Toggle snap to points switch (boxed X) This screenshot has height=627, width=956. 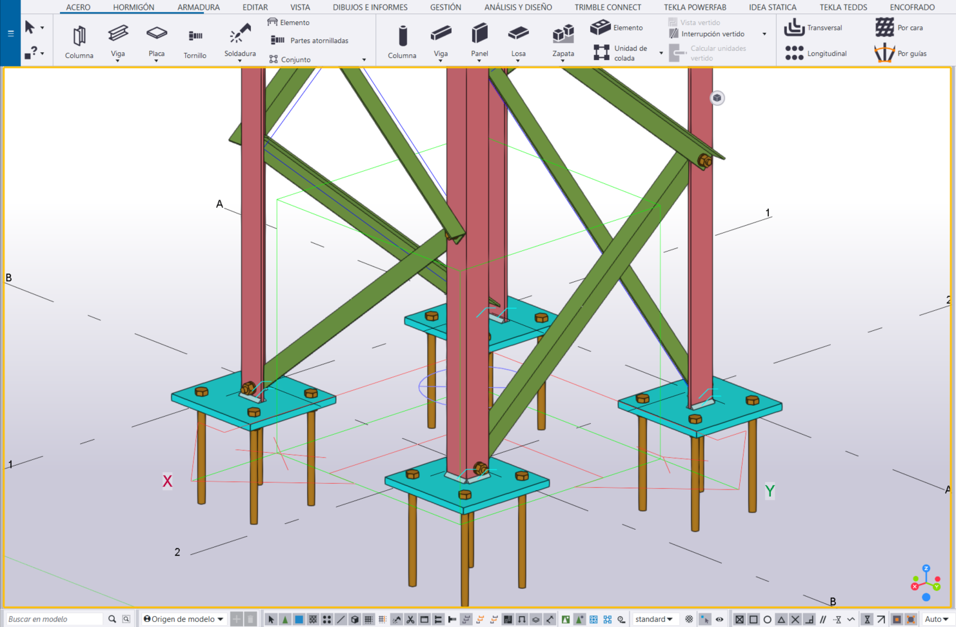(739, 619)
